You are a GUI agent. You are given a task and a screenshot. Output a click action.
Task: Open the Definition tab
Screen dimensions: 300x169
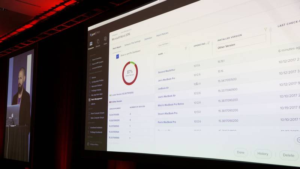(x=148, y=39)
